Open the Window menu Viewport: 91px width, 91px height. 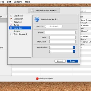coord(18,2)
